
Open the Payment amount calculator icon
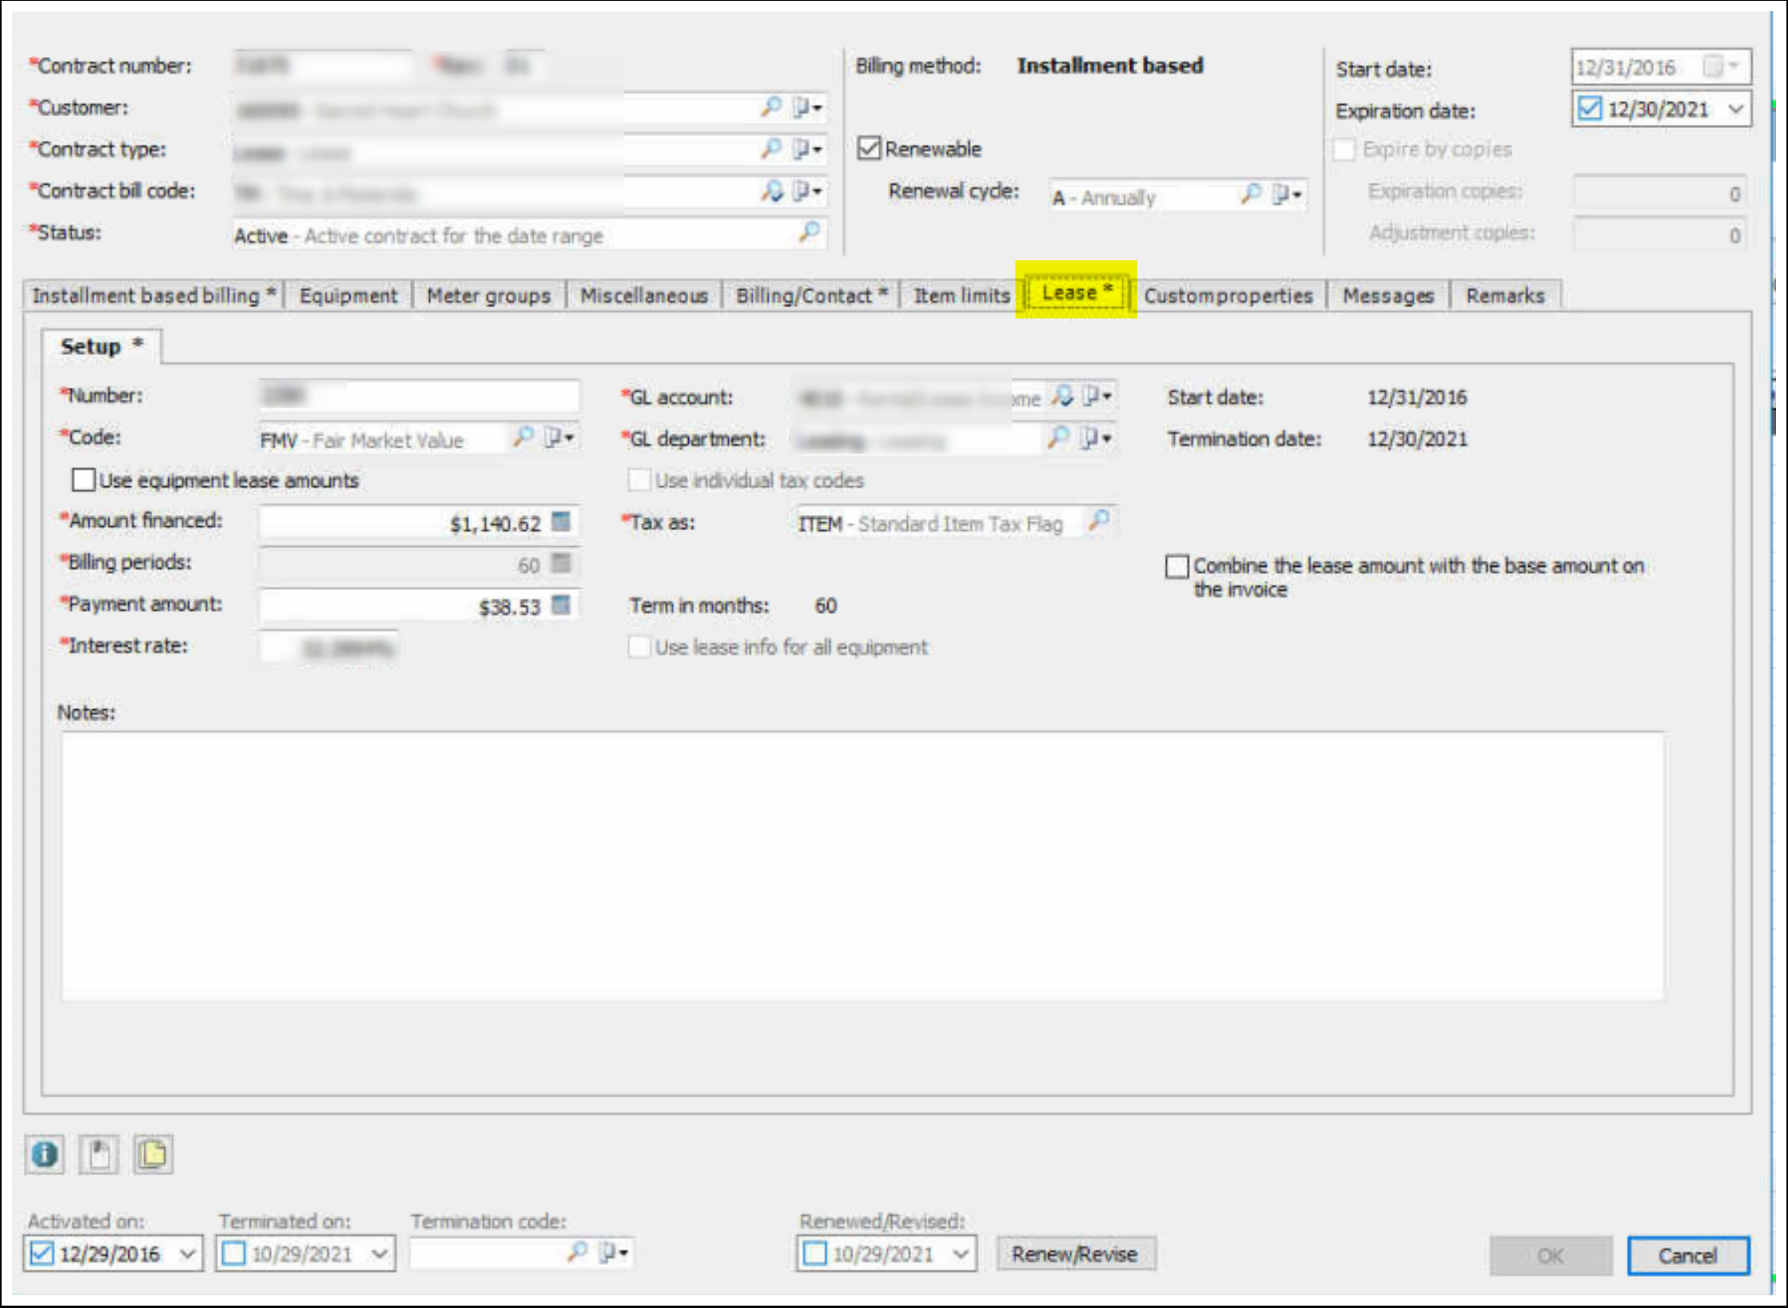(561, 606)
